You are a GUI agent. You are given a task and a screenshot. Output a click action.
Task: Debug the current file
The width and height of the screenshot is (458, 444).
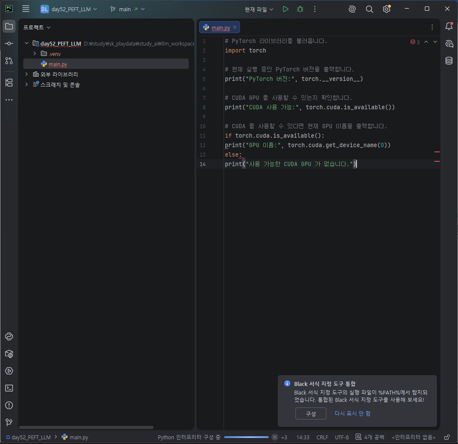300,9
